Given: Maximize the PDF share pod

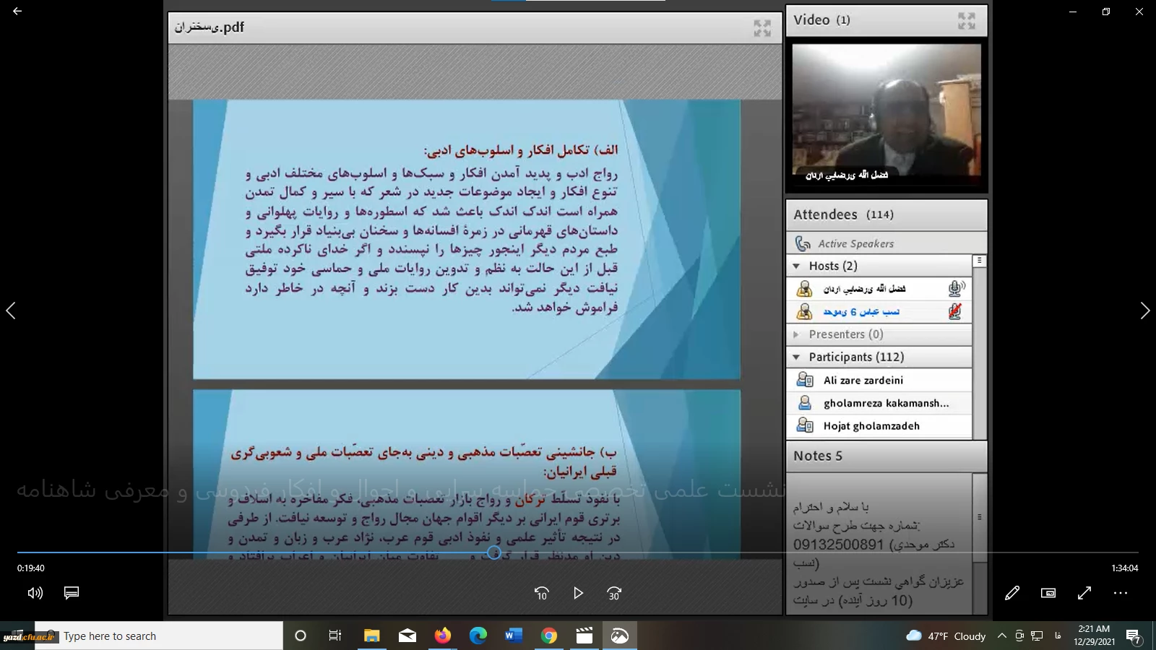Looking at the screenshot, I should (x=762, y=28).
